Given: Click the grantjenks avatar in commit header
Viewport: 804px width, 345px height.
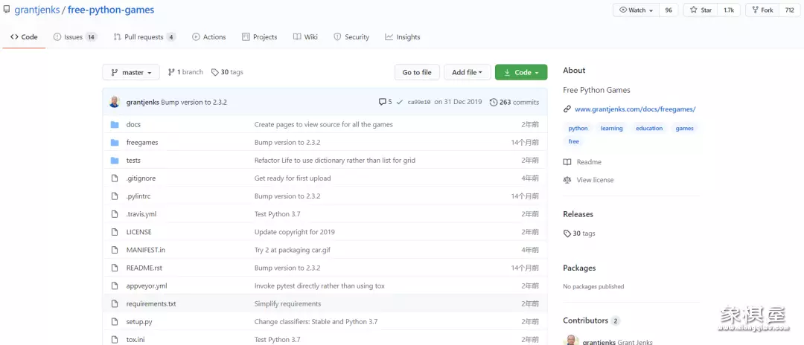Looking at the screenshot, I should point(115,102).
